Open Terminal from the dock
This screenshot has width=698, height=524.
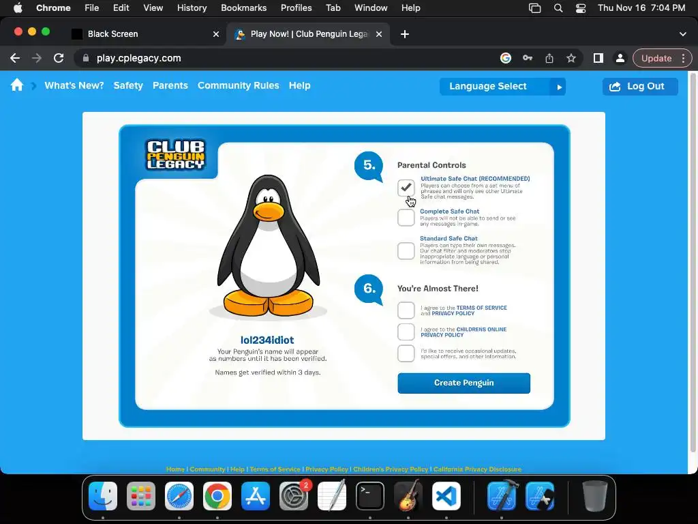pos(370,496)
